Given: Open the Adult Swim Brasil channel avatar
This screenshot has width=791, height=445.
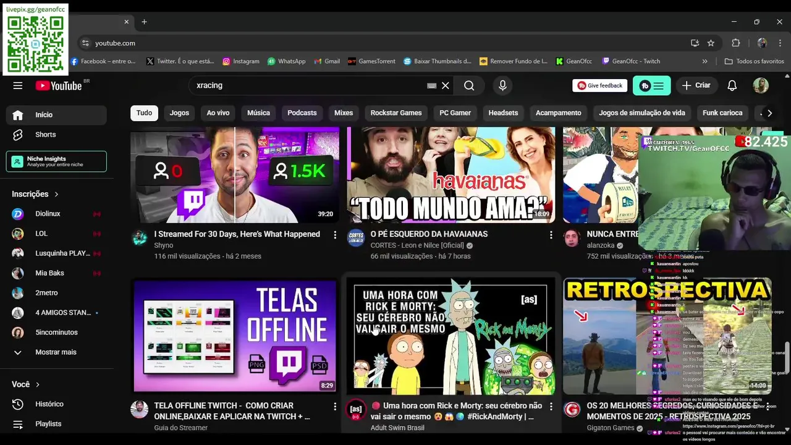Looking at the screenshot, I should [356, 409].
